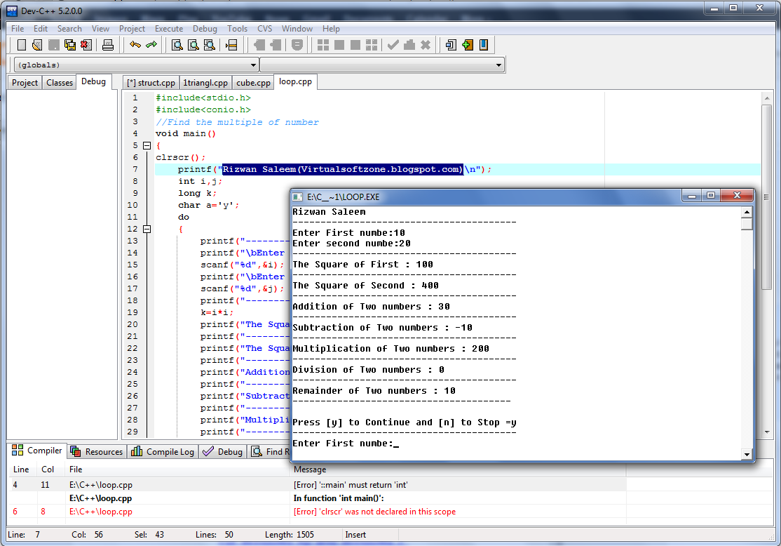This screenshot has height=546, width=781.
Task: Click the Replace magnifier icon
Action: pos(193,46)
